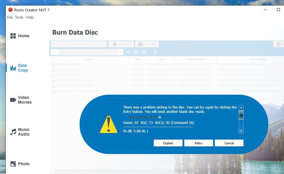Click the scrollbar thumb in error message
284x174 pixels.
point(241,115)
